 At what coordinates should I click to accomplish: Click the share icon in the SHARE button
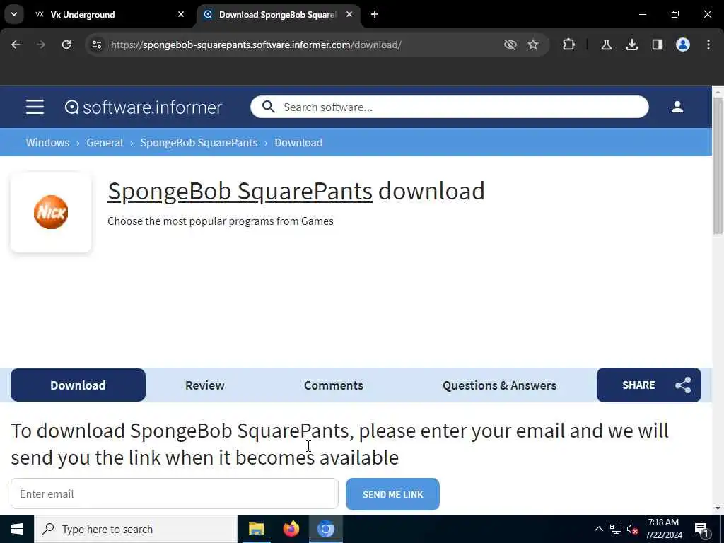pyautogui.click(x=683, y=385)
